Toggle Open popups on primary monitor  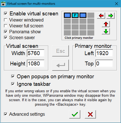[x=13, y=77]
